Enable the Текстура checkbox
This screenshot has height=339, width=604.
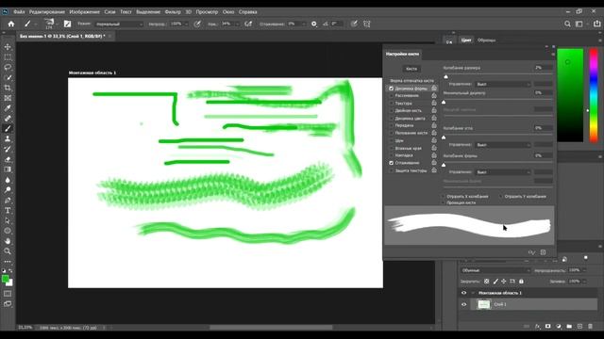[391, 104]
